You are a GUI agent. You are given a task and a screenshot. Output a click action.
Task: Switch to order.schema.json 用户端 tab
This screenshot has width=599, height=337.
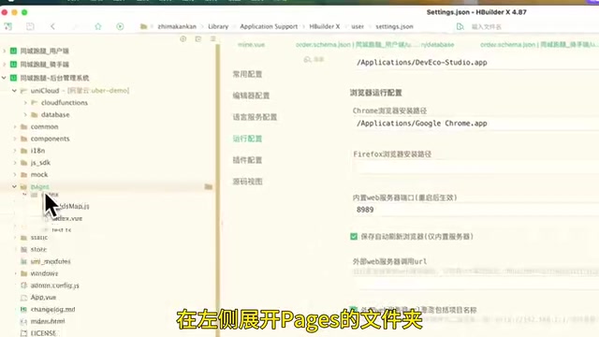tap(374, 45)
